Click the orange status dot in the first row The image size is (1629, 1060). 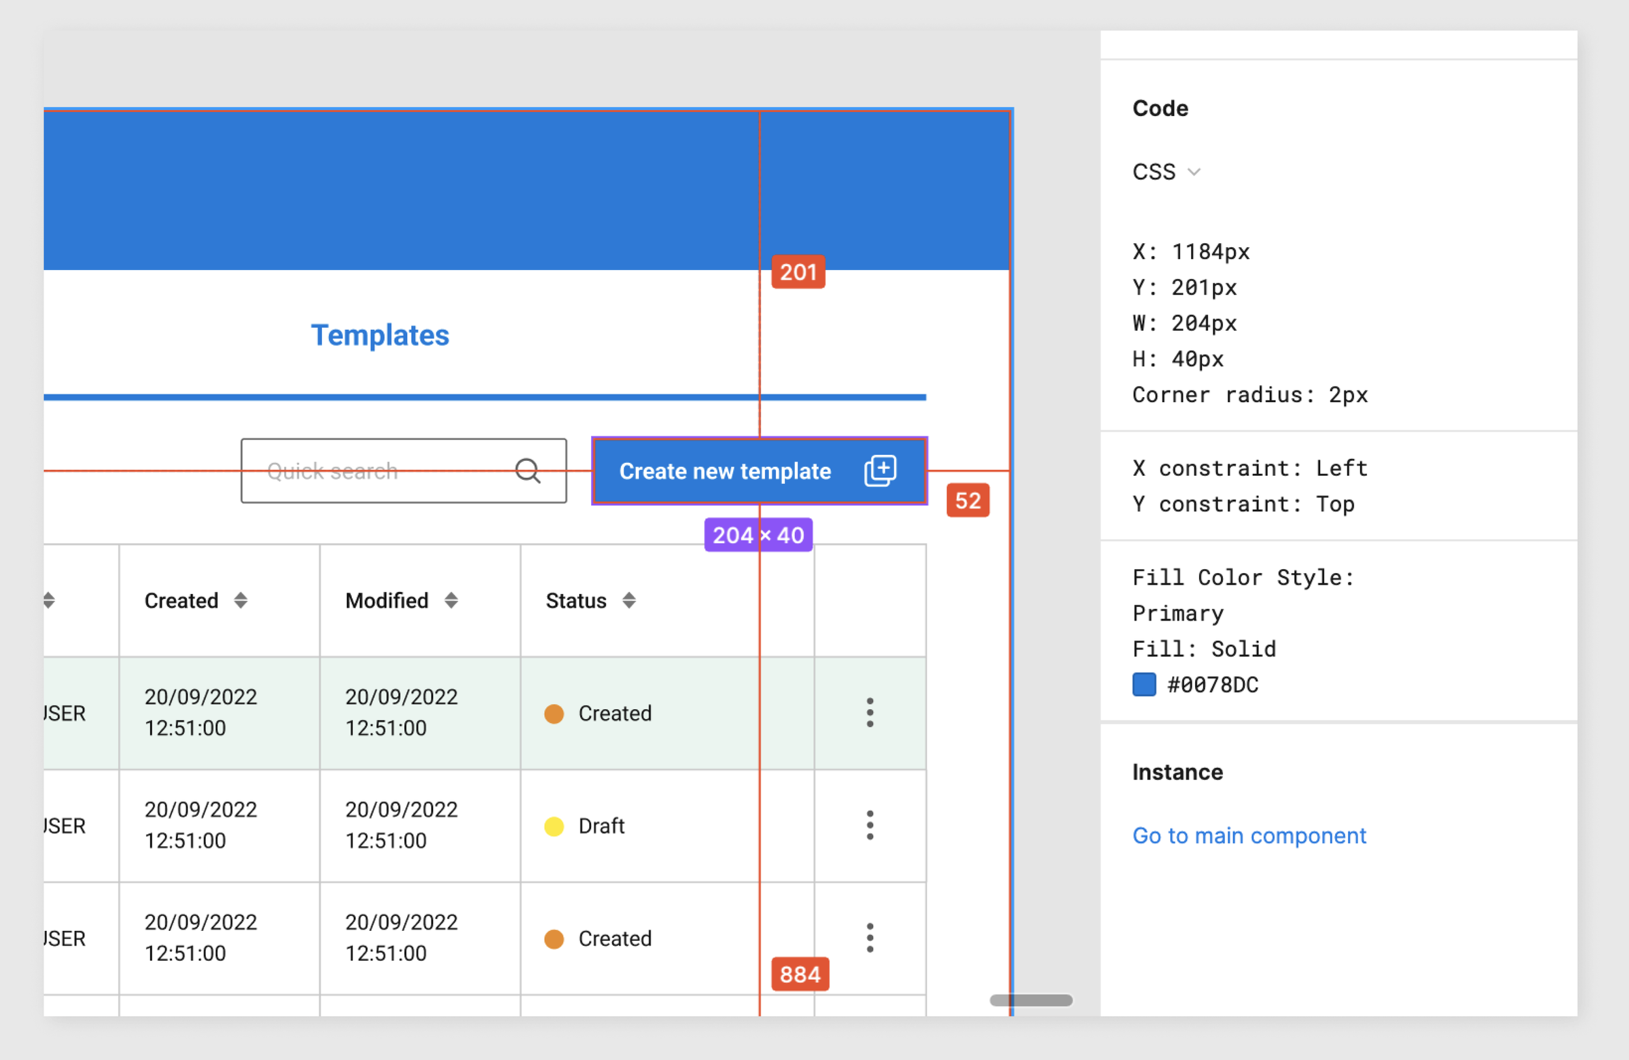(554, 714)
